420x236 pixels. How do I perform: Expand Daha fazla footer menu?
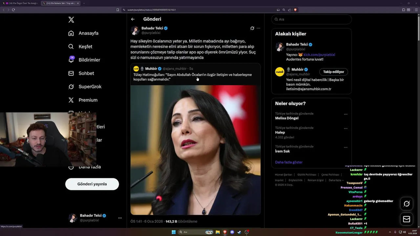click(336, 180)
